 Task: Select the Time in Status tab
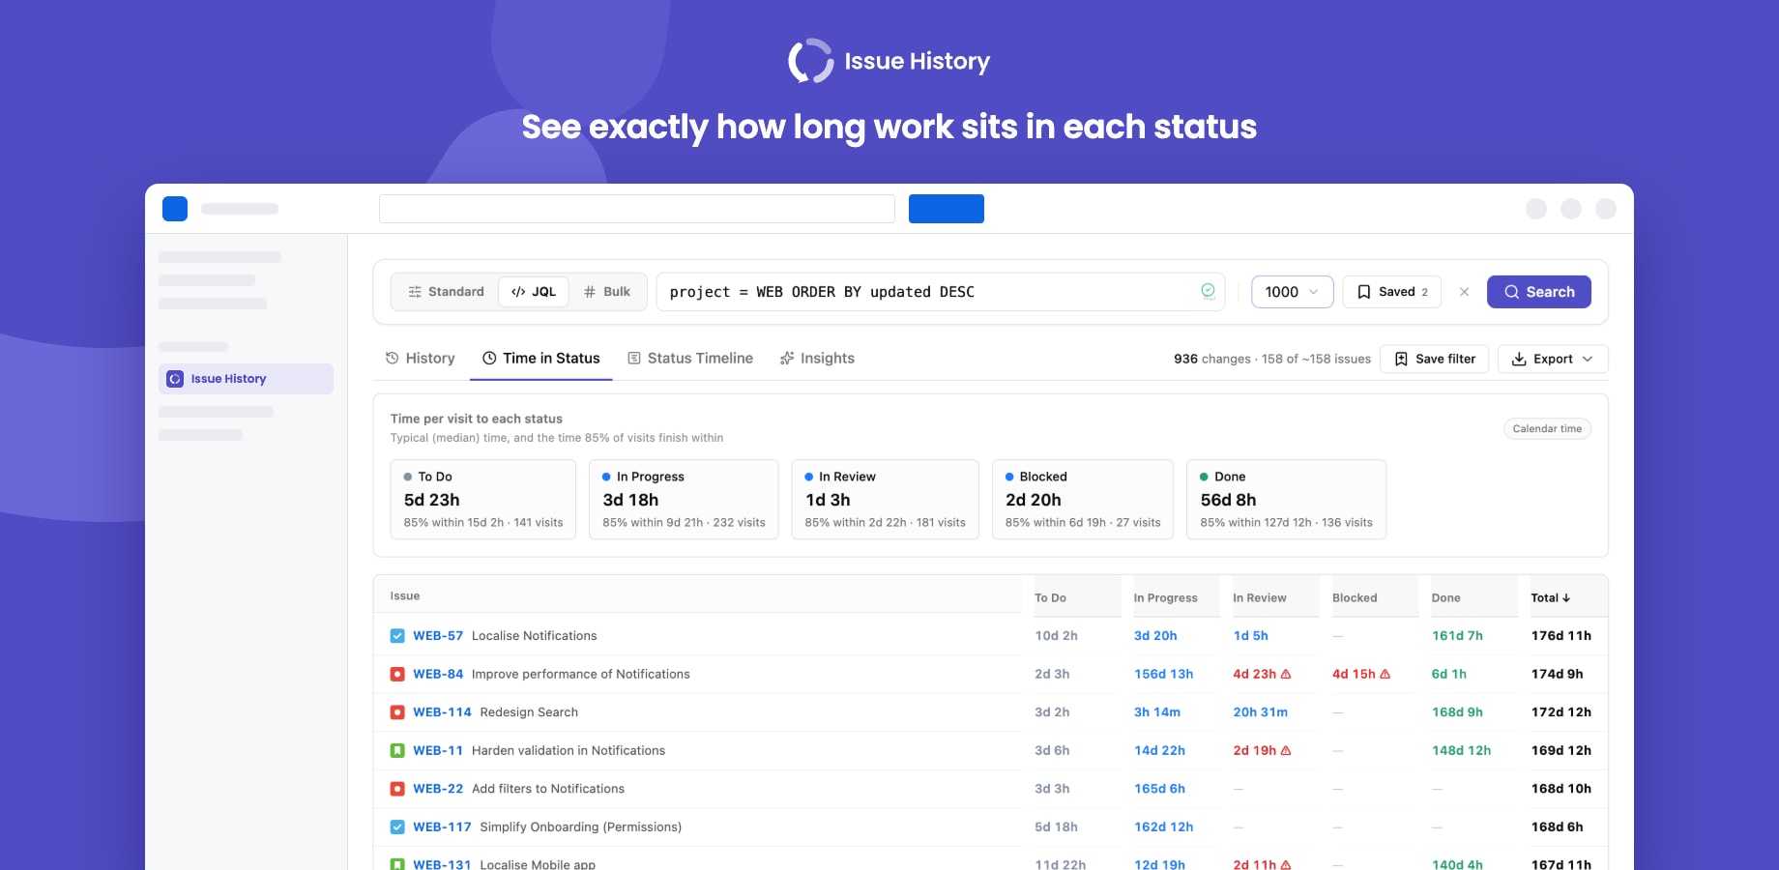click(x=541, y=359)
